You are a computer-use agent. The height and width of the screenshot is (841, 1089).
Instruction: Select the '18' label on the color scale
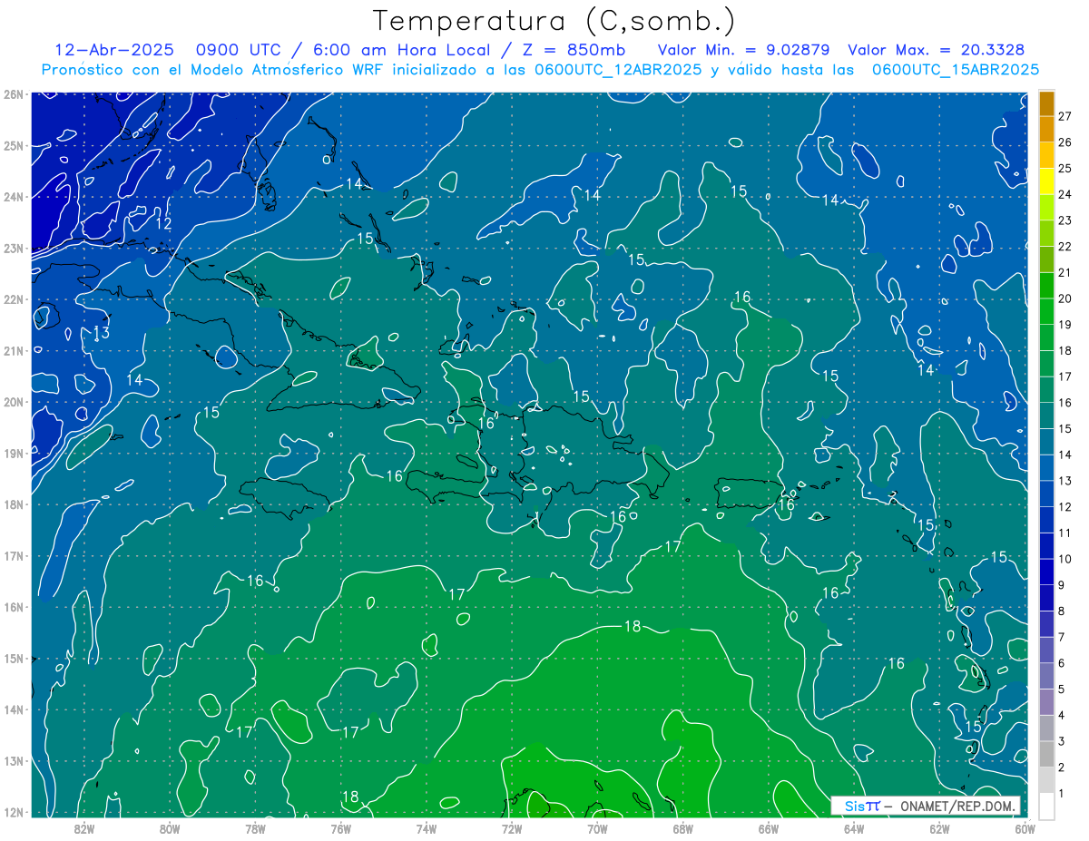click(1065, 350)
